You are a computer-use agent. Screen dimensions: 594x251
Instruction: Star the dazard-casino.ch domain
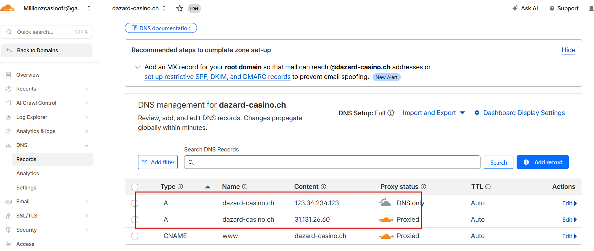pyautogui.click(x=180, y=8)
